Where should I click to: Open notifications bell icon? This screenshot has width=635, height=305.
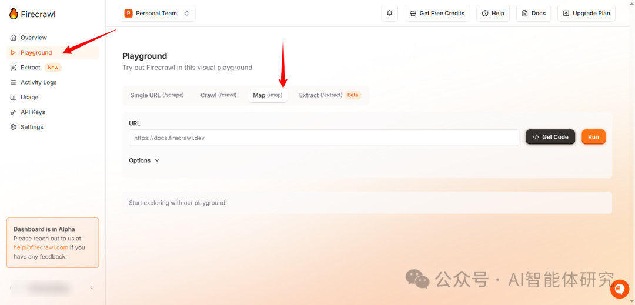(390, 14)
